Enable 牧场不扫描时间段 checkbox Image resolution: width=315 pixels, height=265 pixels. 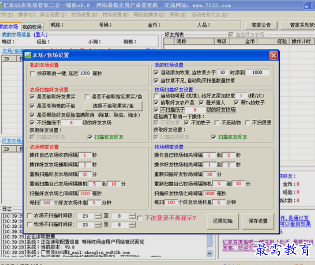[x=29, y=224]
